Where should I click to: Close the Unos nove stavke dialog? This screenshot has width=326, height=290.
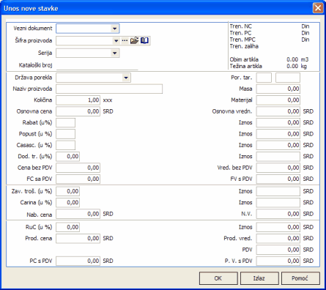click(318, 8)
